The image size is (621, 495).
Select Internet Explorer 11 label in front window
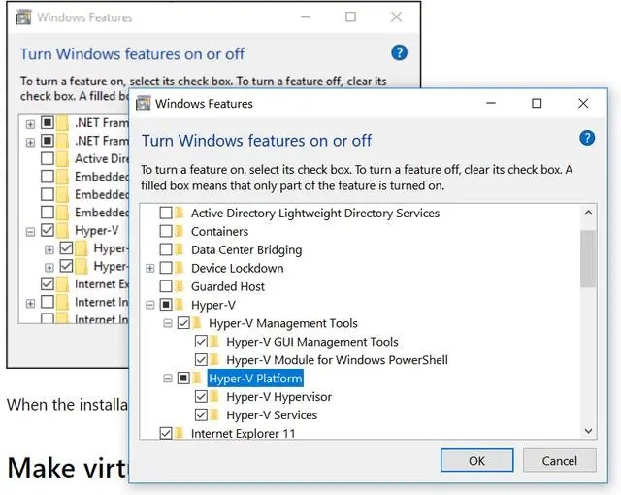tap(243, 433)
